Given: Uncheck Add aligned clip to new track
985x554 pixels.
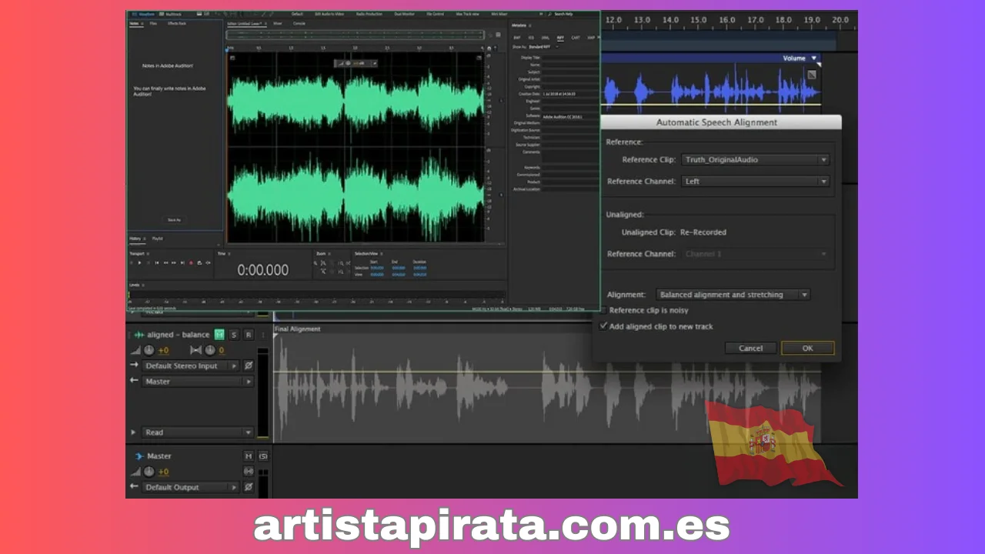Looking at the screenshot, I should click(x=604, y=326).
